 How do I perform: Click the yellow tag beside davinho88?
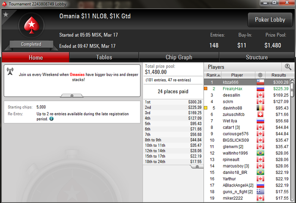[206, 108]
